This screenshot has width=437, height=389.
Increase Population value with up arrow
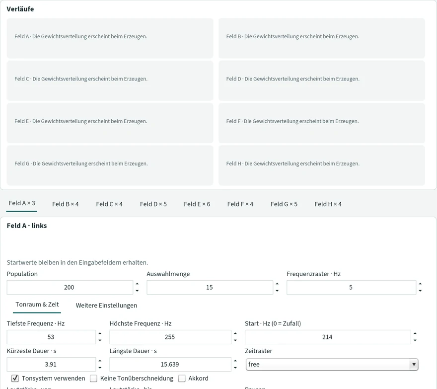(x=137, y=284)
